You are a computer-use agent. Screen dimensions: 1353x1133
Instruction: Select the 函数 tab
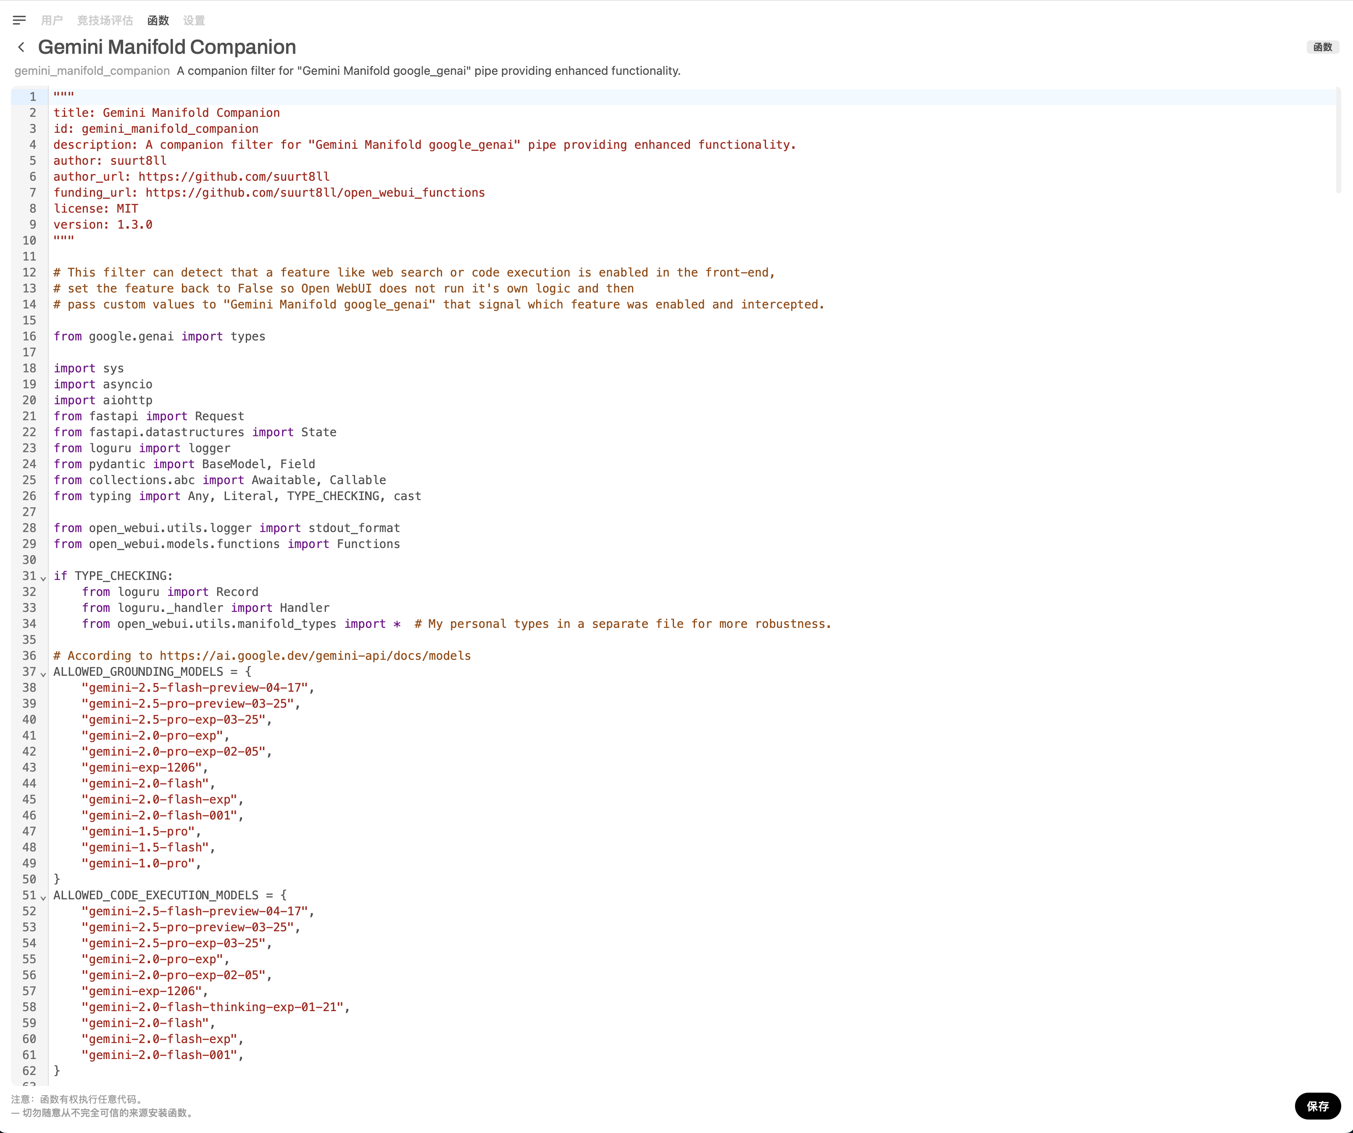158,21
